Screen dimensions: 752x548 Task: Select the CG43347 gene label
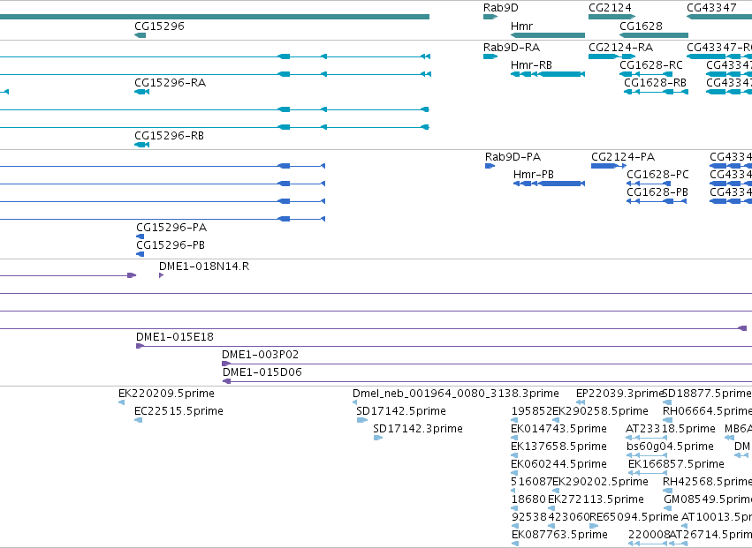click(711, 8)
